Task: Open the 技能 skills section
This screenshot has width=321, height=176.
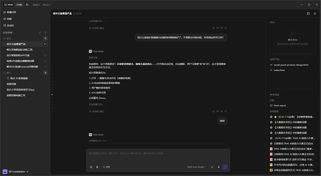Action: tap(7, 19)
